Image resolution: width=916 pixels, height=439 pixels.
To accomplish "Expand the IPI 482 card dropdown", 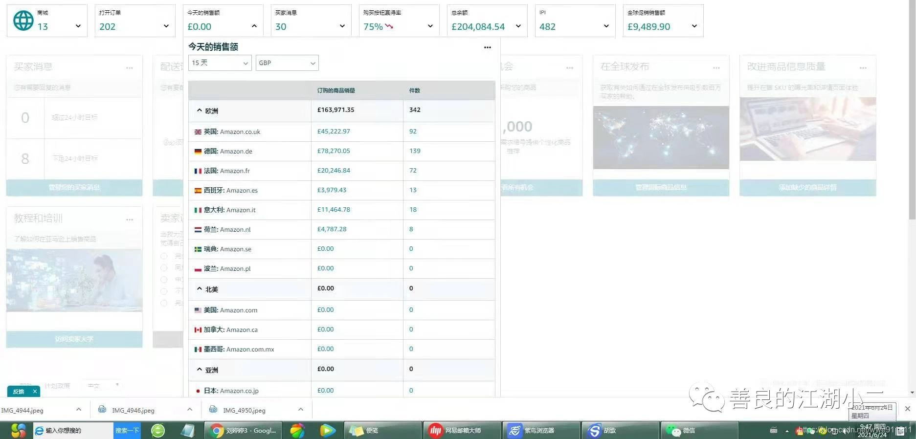I will tap(606, 26).
